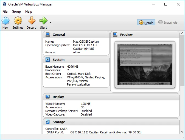Click the System section chip icon
Screen dimensions: 185x140
pyautogui.click(x=48, y=60)
